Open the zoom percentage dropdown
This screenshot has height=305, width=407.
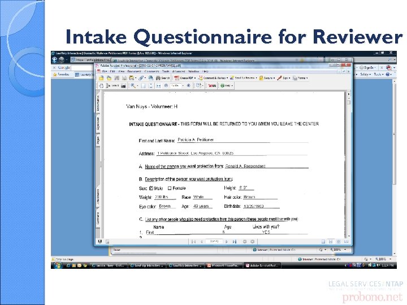point(183,86)
